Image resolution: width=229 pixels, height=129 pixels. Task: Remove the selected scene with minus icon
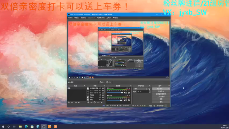[72, 102]
